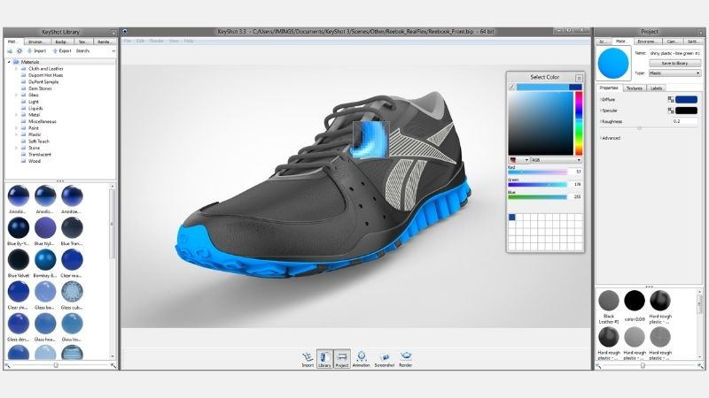Undock the Project panel

click(x=700, y=33)
